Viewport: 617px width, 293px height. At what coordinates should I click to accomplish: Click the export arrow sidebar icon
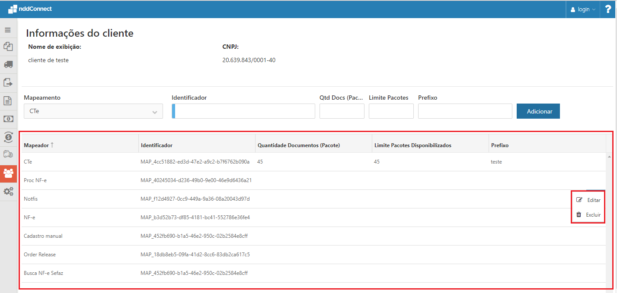pyautogui.click(x=8, y=82)
